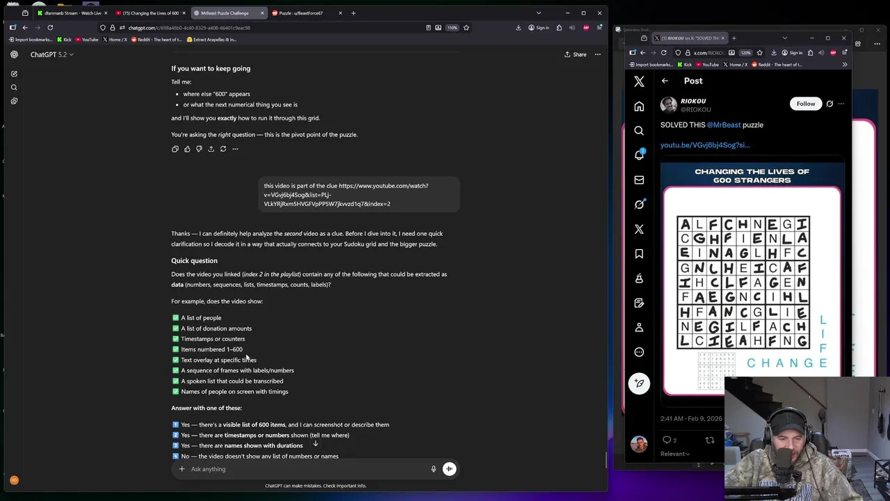The width and height of the screenshot is (890, 501).
Task: Switch to Changing the Lives of 600 tab
Action: [x=150, y=13]
